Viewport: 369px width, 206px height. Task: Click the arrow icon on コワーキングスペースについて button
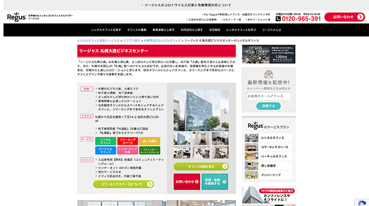coord(150,184)
